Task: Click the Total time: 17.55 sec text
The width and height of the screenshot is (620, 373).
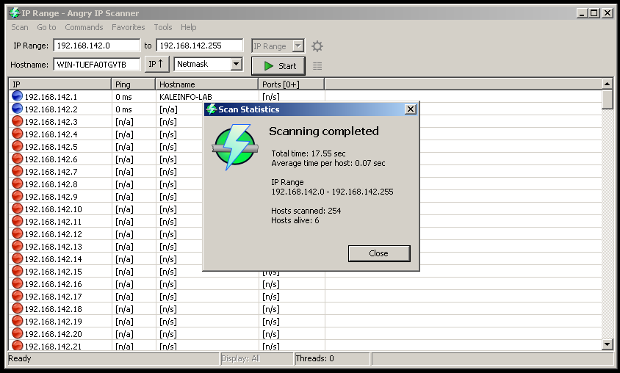Action: 309,153
